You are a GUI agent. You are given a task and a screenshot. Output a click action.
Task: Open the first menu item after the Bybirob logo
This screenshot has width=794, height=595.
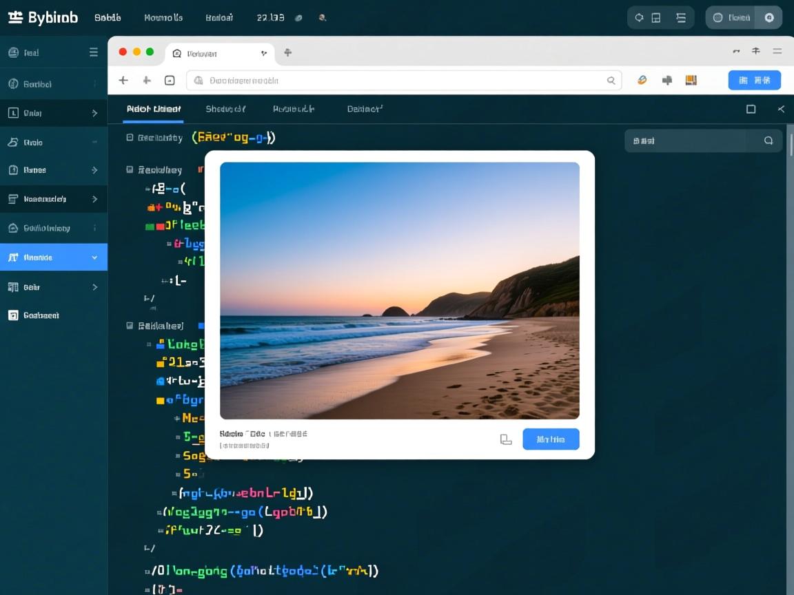point(108,18)
